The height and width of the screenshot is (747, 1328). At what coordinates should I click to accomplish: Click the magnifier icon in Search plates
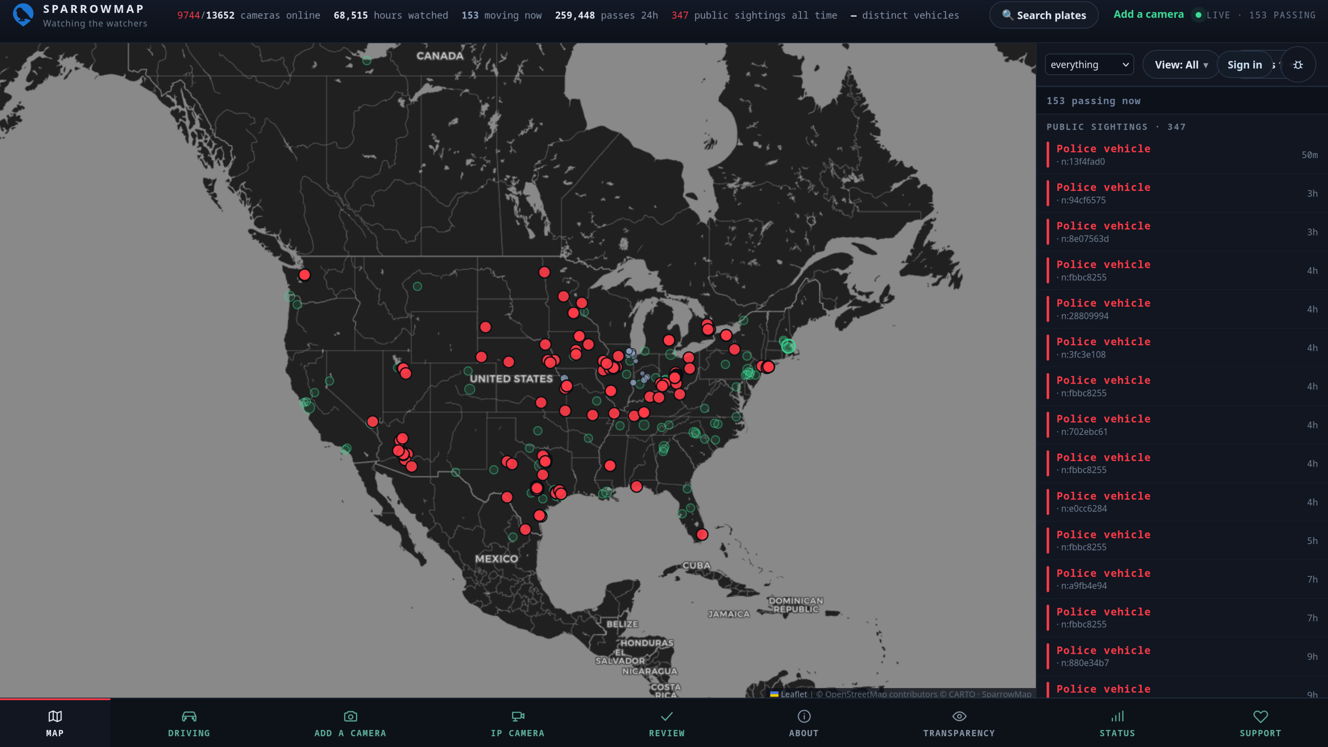(1007, 15)
